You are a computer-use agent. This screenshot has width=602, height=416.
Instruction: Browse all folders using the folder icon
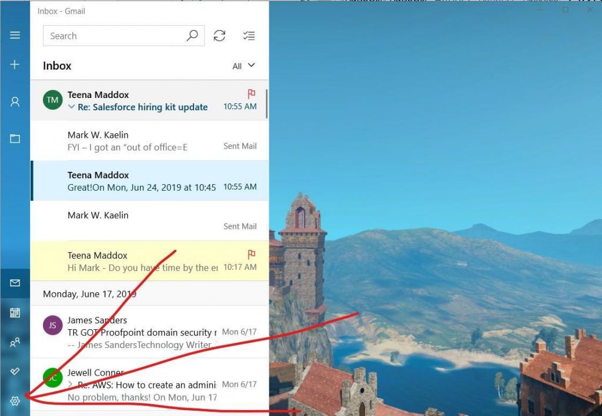coord(15,138)
